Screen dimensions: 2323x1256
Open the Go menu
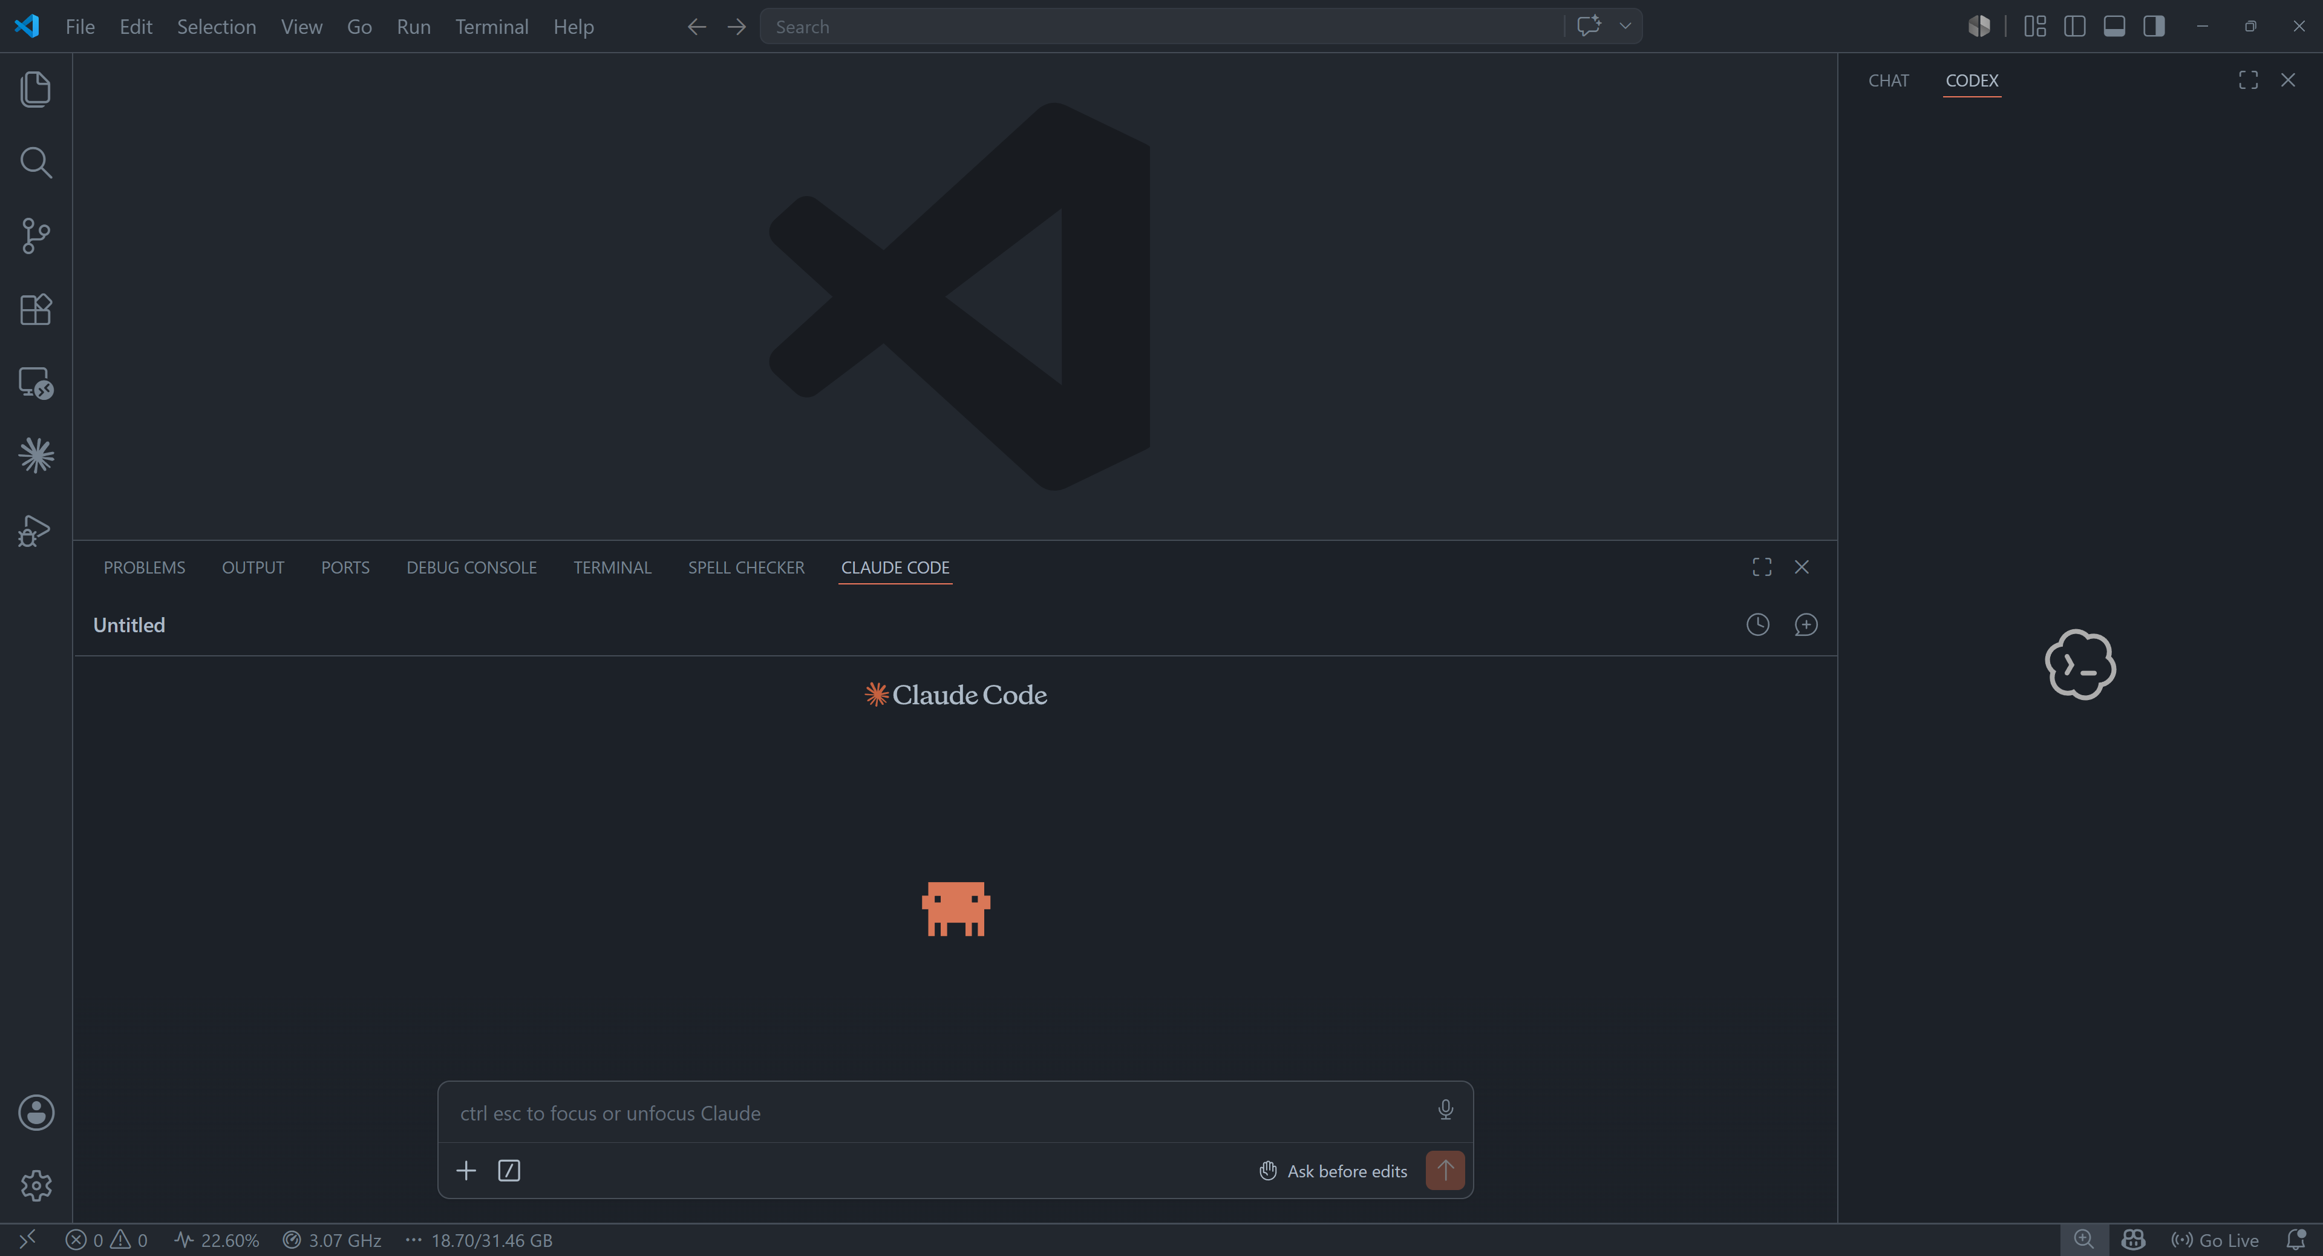(x=360, y=27)
